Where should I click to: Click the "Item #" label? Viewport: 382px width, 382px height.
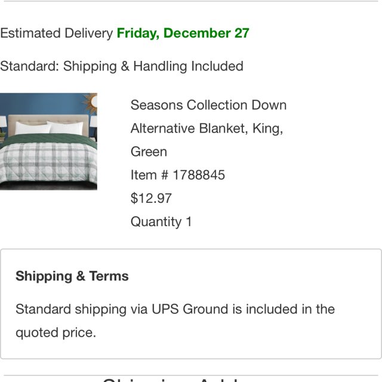(149, 175)
